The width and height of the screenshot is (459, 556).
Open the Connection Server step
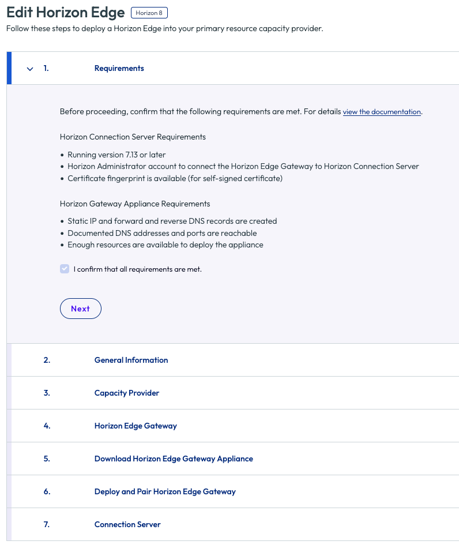127,524
